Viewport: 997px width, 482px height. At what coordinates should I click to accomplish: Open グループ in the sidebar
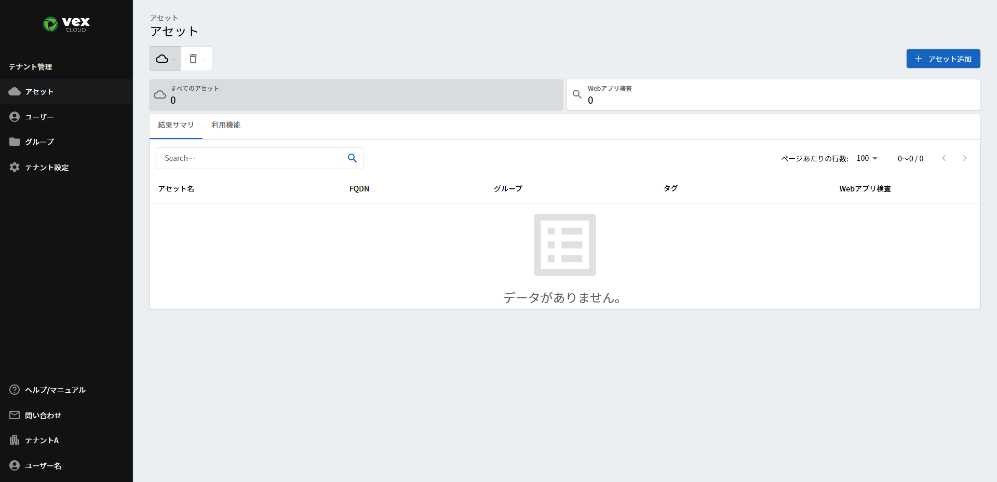(x=66, y=142)
